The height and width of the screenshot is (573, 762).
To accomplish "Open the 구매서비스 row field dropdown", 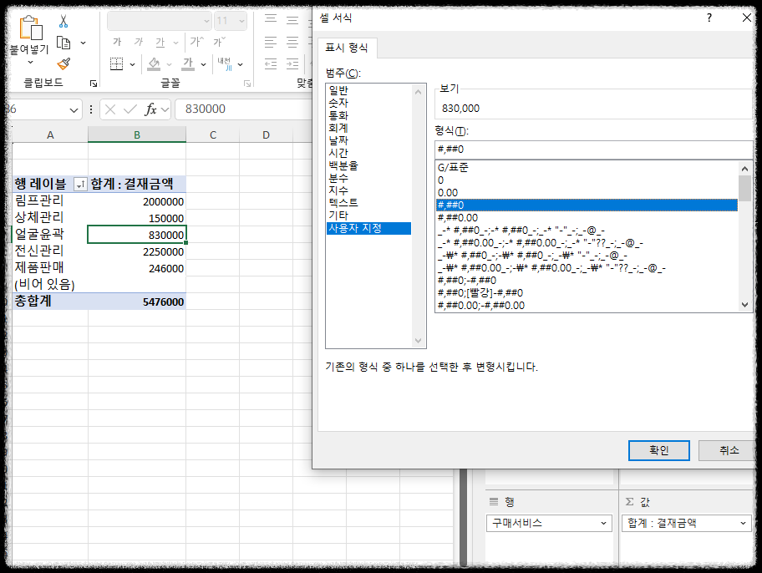I will pos(604,523).
